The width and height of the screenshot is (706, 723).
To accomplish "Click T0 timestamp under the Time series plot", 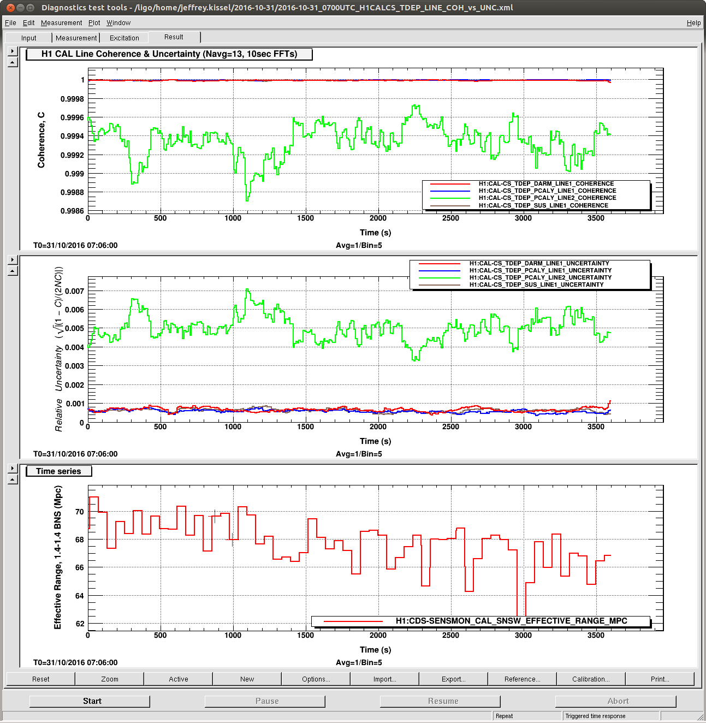I will [x=75, y=662].
